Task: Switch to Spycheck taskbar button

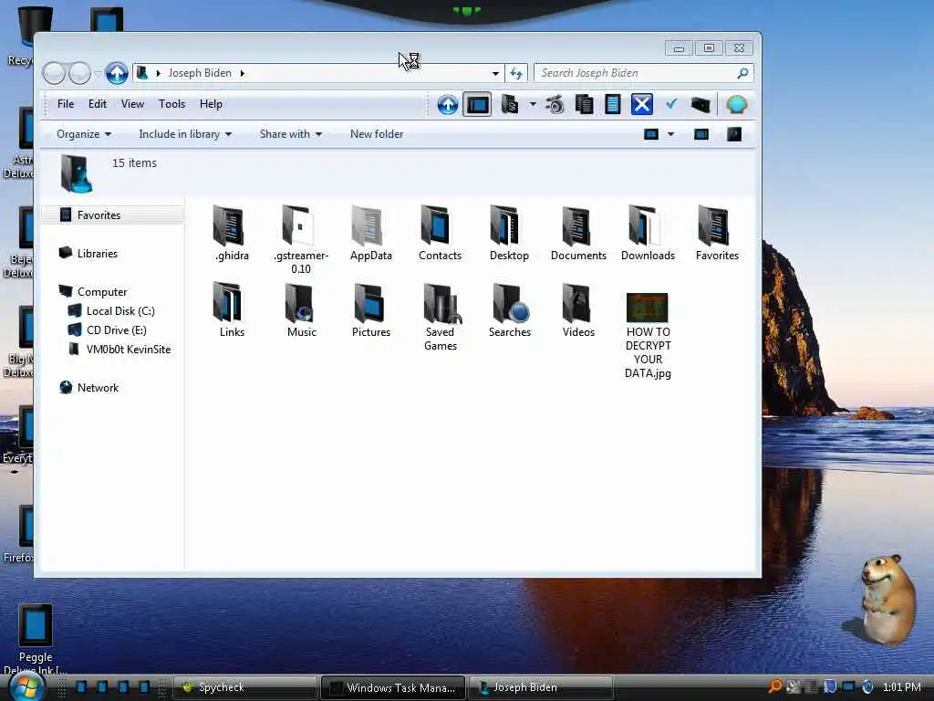Action: tap(245, 687)
